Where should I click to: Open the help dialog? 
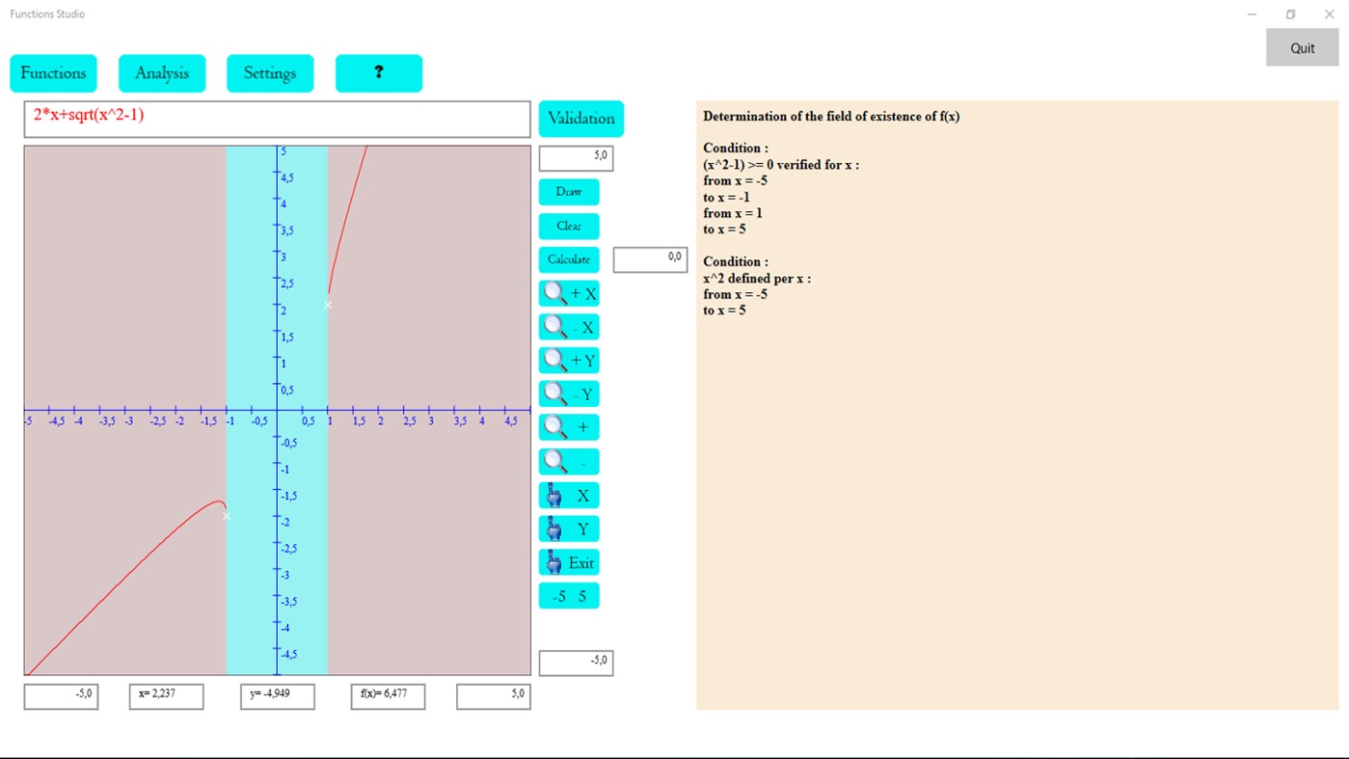(379, 72)
